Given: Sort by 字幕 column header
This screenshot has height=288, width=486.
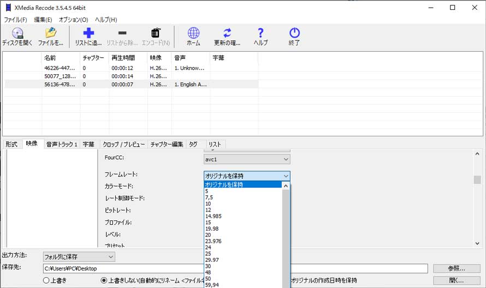Looking at the screenshot, I should point(234,58).
